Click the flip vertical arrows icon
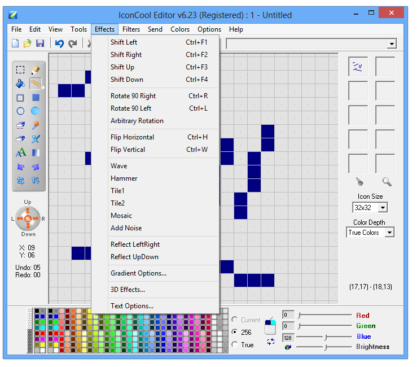Viewport: 417px width, 367px height. point(36,181)
